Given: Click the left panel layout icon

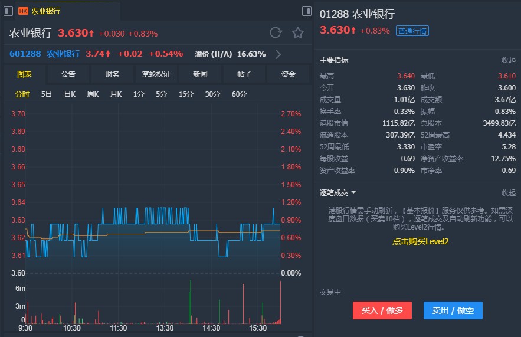Looking at the screenshot, I should click(x=8, y=11).
